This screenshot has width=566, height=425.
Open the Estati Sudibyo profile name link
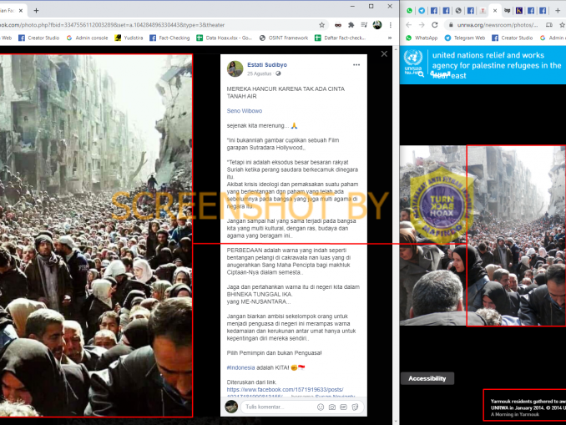coord(267,64)
